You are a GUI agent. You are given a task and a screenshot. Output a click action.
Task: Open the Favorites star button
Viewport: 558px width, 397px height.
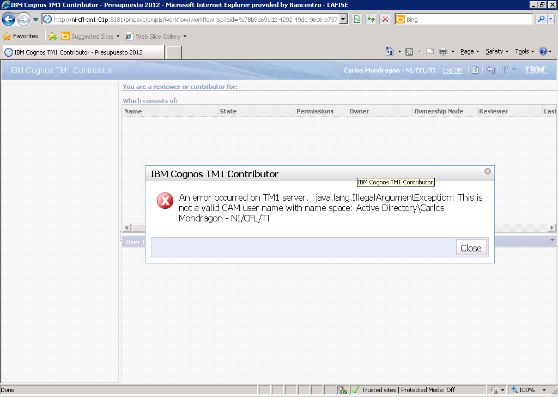coord(20,36)
